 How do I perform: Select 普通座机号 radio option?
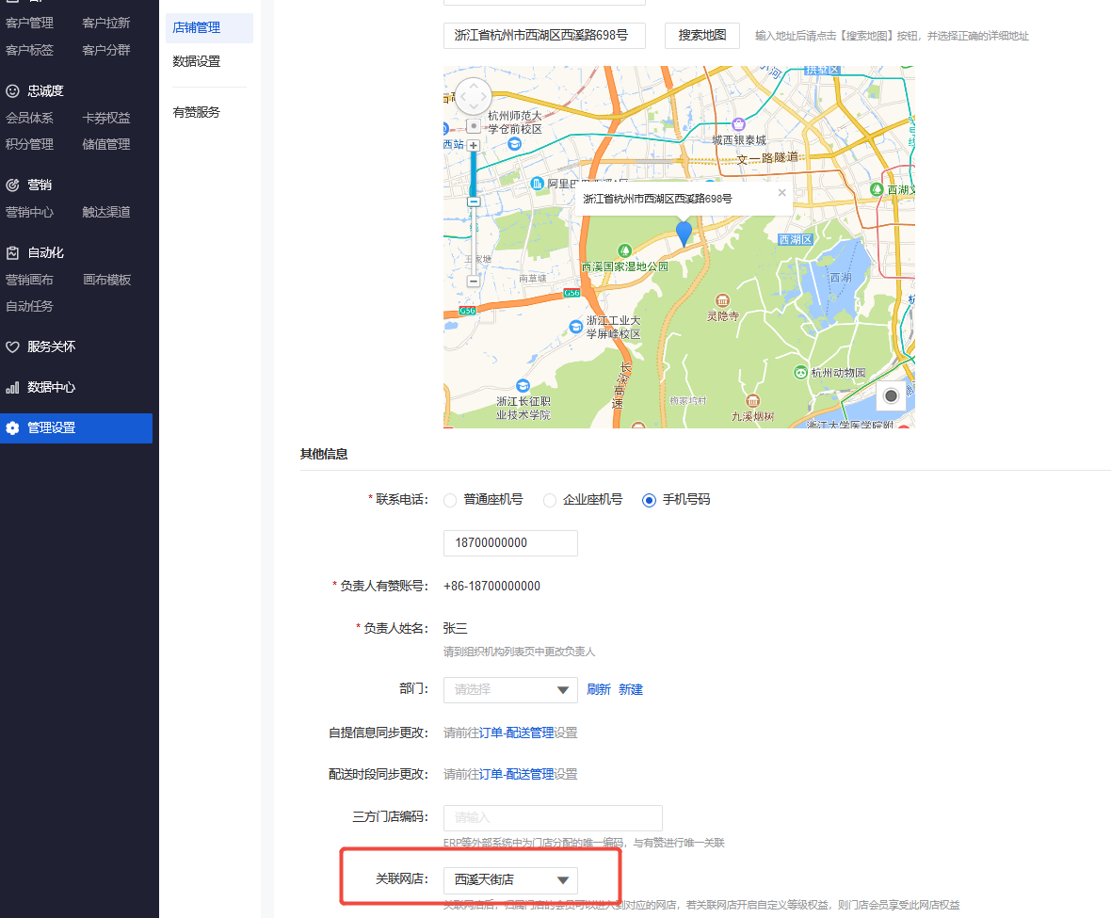450,500
